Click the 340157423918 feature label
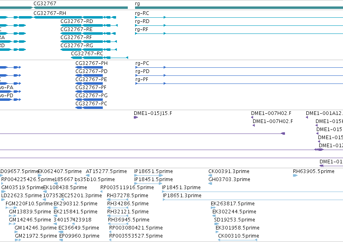The width and height of the screenshot is (343, 242). (x=73, y=220)
